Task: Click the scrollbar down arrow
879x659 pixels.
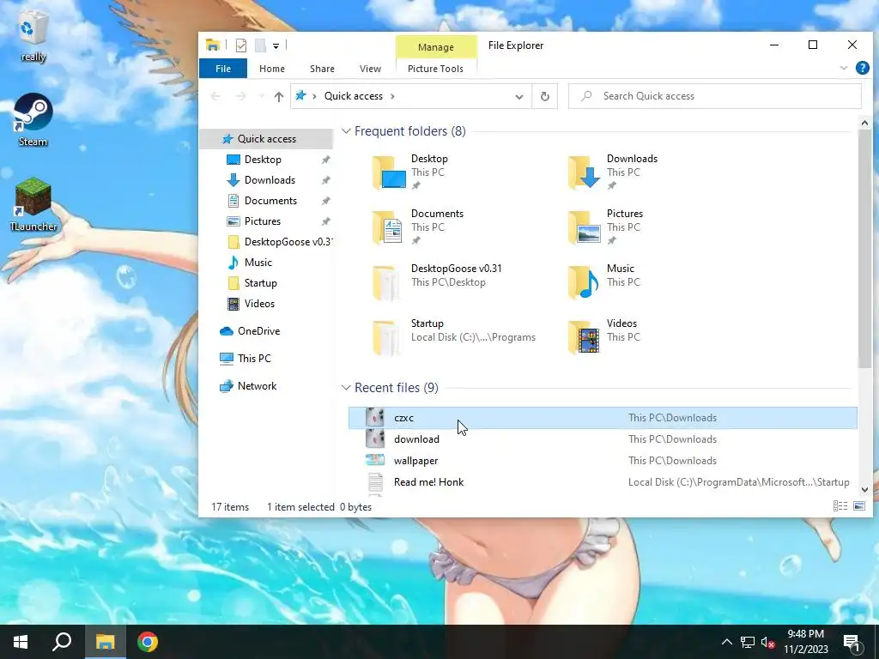Action: click(864, 490)
